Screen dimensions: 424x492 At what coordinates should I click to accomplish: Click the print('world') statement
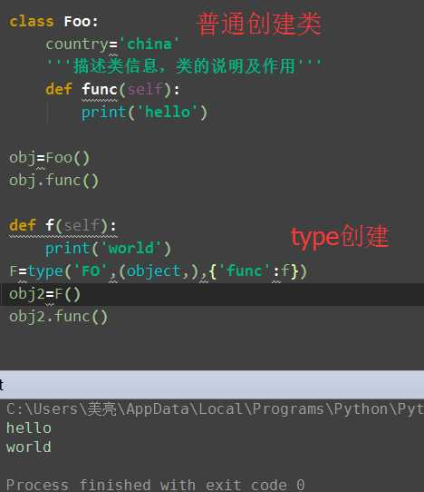point(109,249)
